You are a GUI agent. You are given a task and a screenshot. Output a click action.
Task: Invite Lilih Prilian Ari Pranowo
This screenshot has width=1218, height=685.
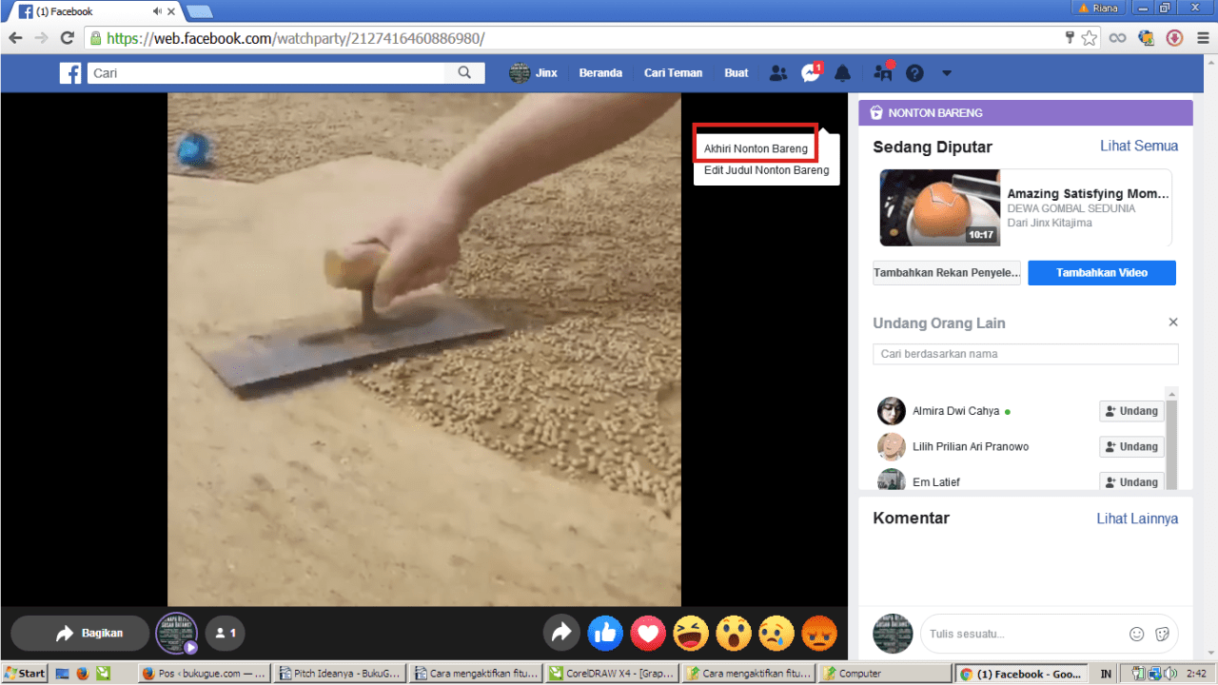[x=1131, y=446]
